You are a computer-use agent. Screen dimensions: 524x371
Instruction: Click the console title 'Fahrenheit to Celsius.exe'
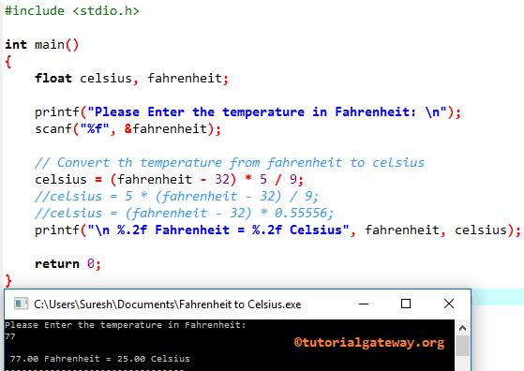click(x=168, y=304)
